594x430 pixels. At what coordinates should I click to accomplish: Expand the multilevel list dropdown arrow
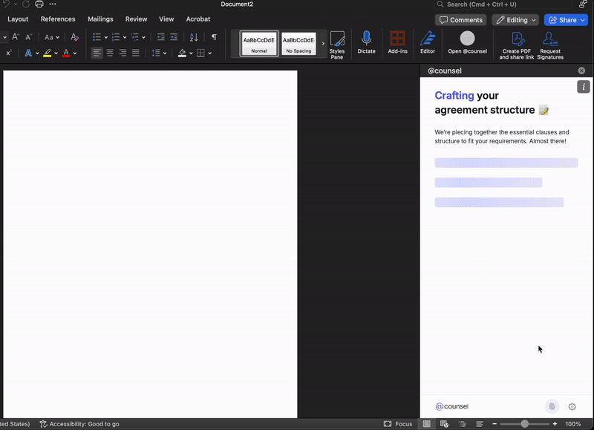143,37
